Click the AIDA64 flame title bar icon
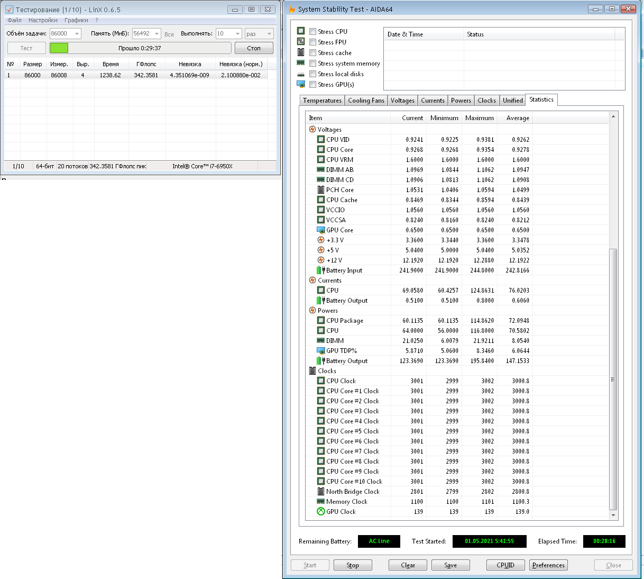 click(x=292, y=9)
